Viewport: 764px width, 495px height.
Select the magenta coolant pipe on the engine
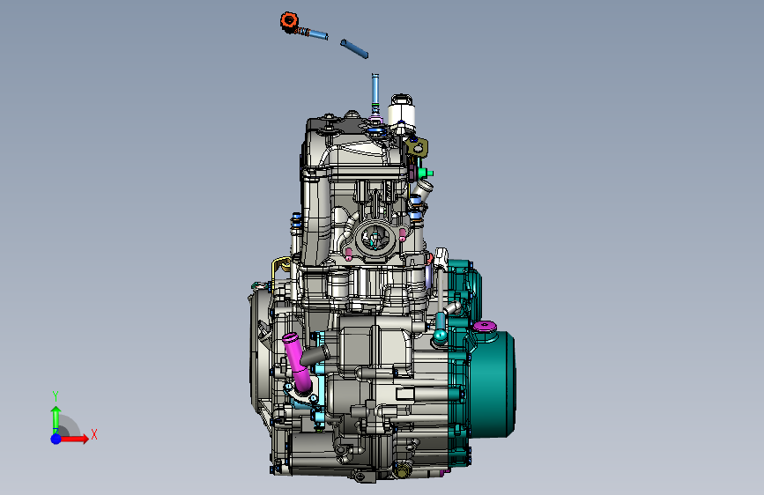click(x=298, y=361)
